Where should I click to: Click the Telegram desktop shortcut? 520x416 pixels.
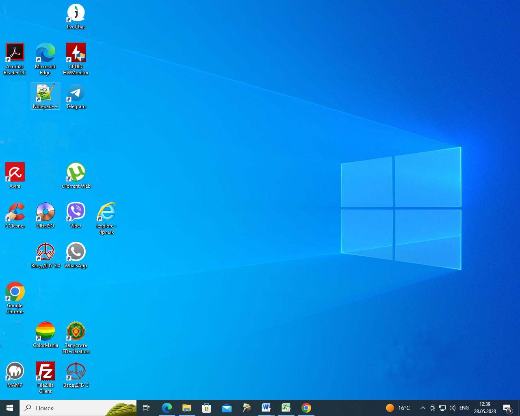[x=76, y=93]
